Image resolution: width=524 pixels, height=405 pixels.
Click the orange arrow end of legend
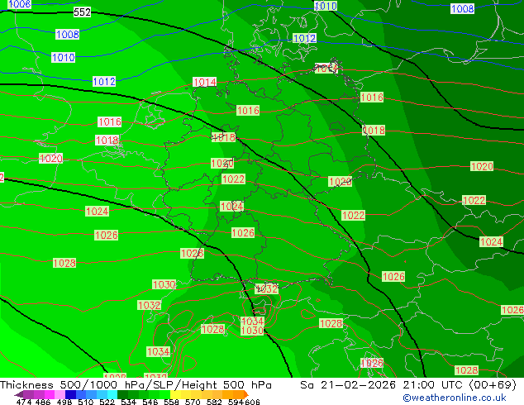tap(246, 394)
